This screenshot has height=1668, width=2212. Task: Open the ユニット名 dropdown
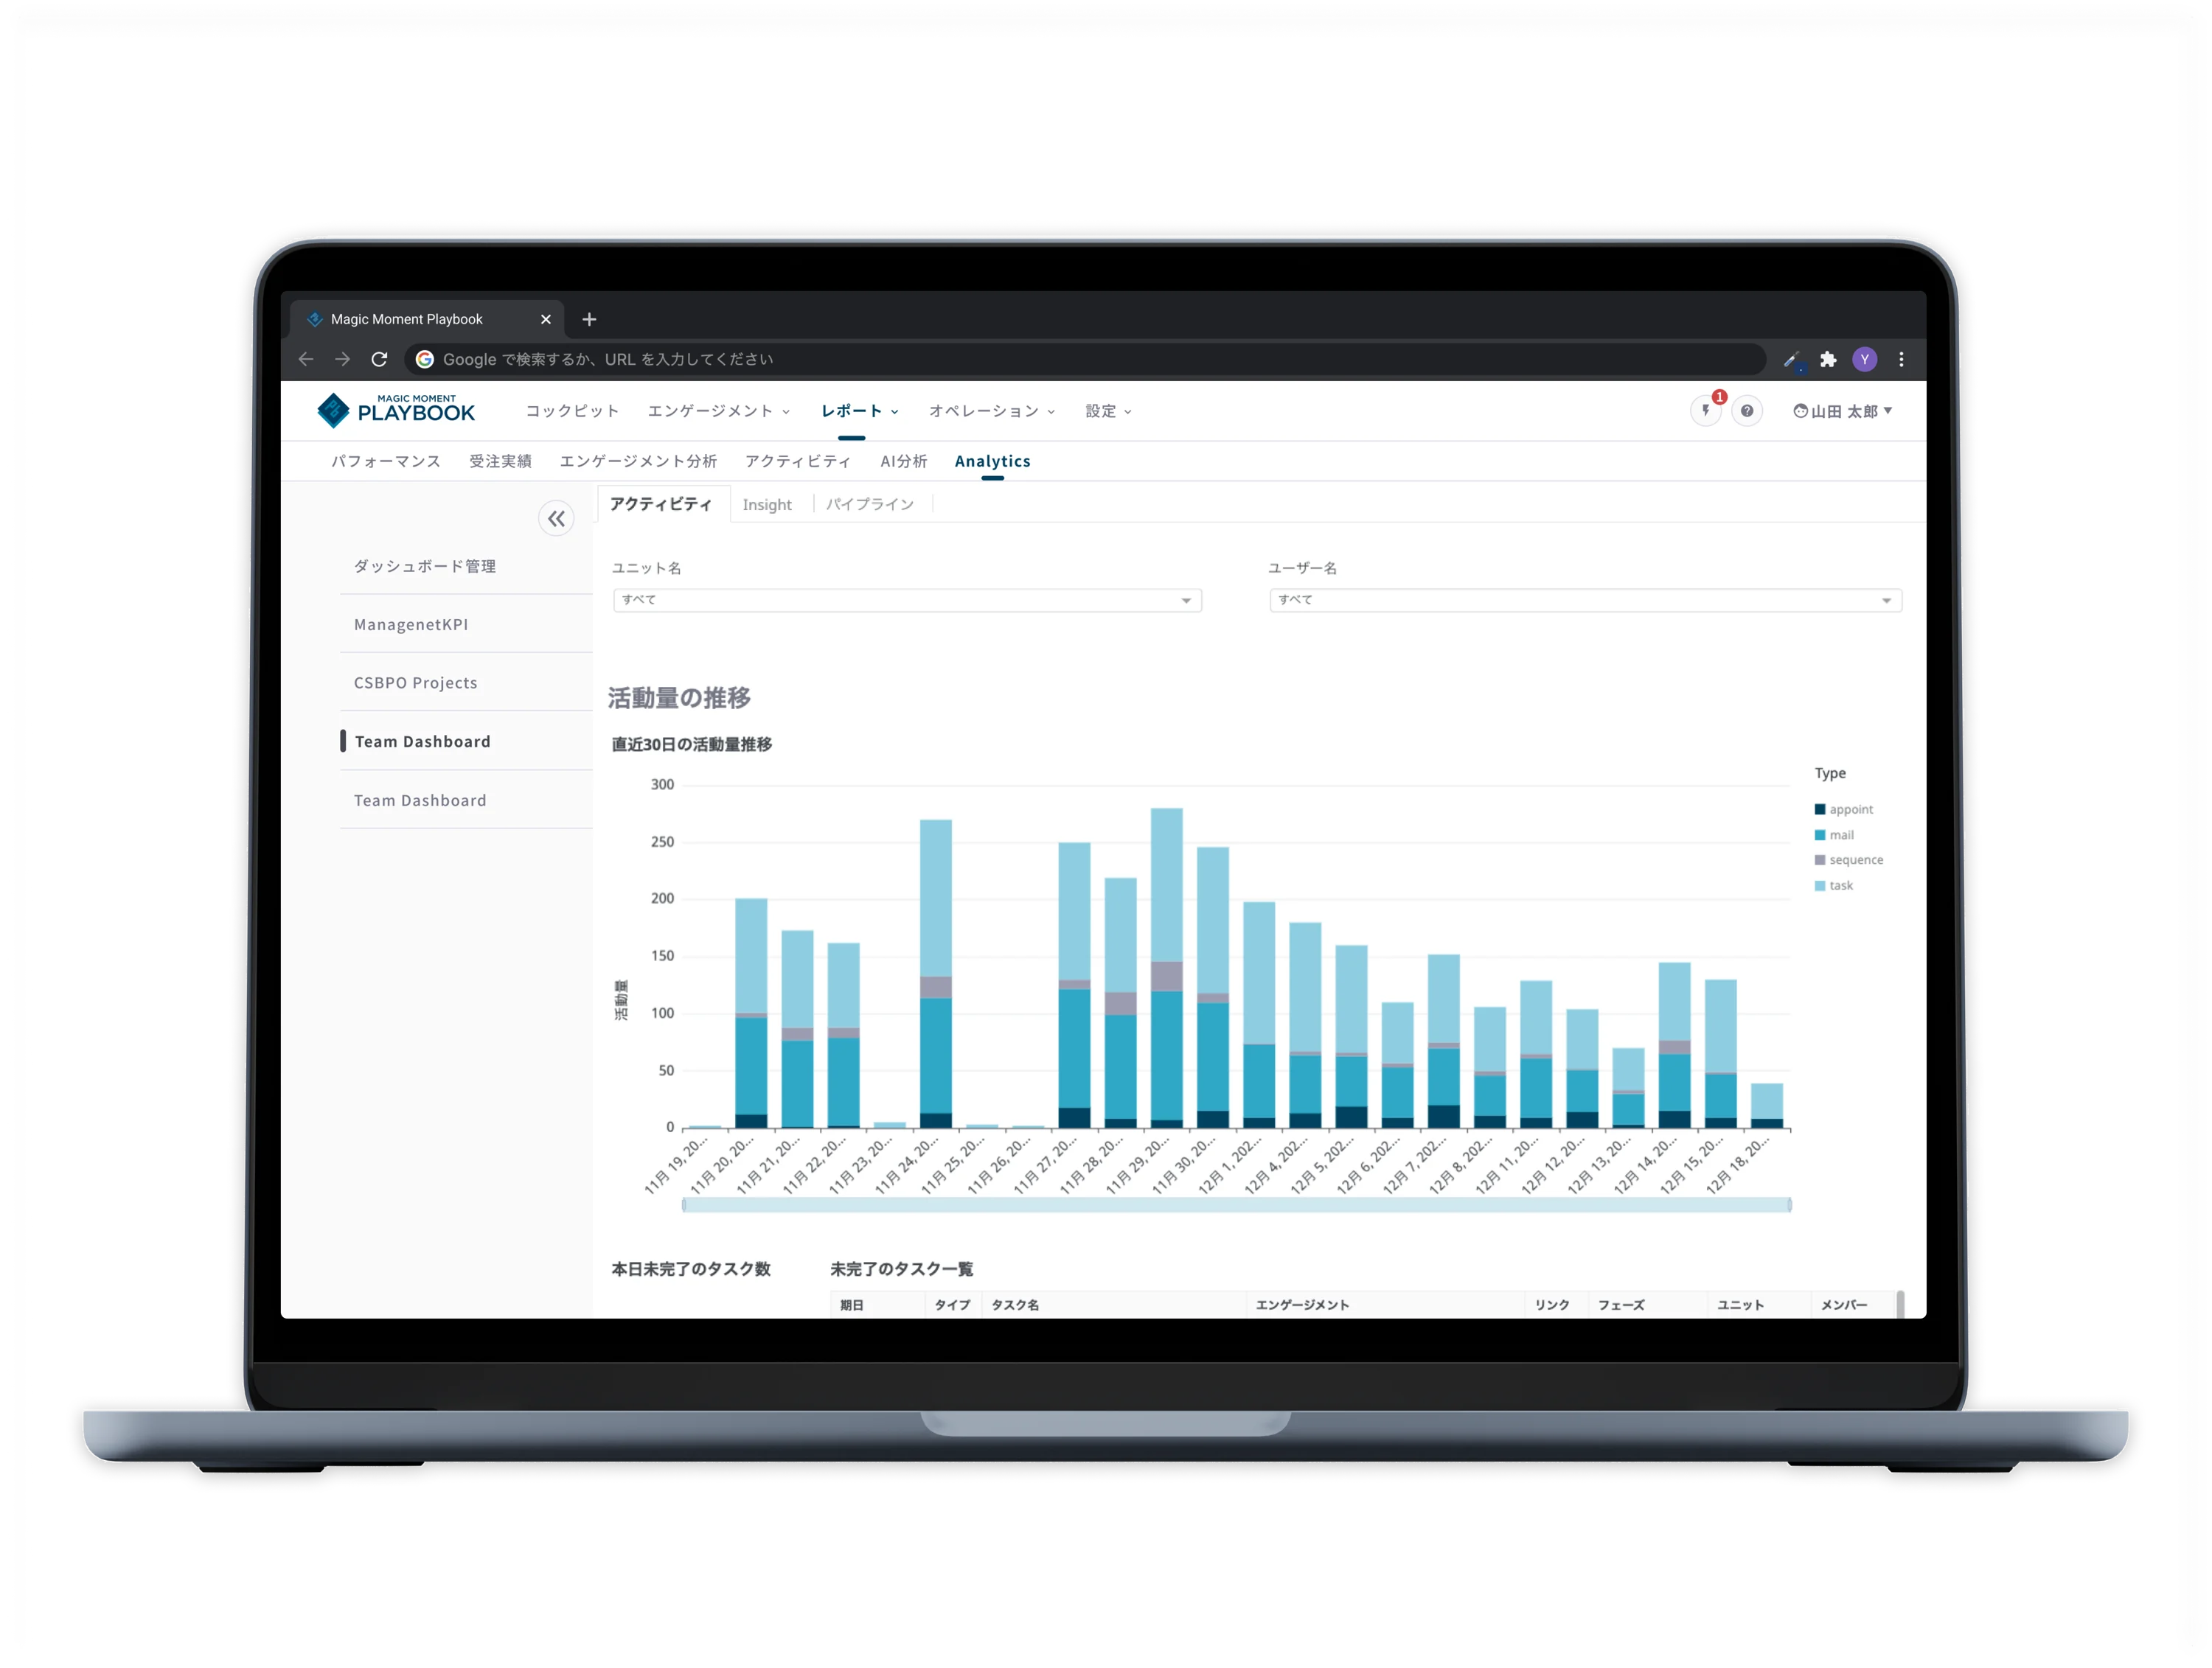coord(907,600)
